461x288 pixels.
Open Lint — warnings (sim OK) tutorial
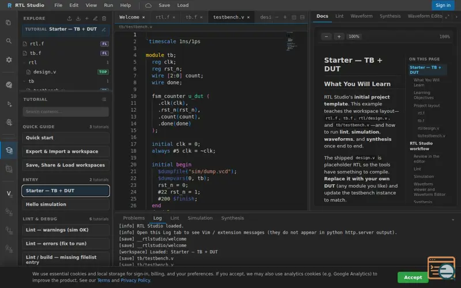(66, 230)
